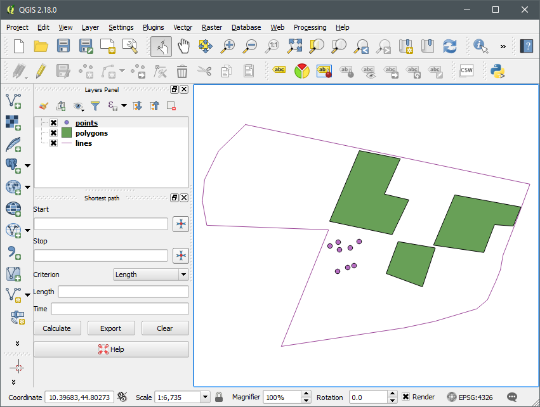Click the Export button
This screenshot has height=407, width=540.
(111, 328)
